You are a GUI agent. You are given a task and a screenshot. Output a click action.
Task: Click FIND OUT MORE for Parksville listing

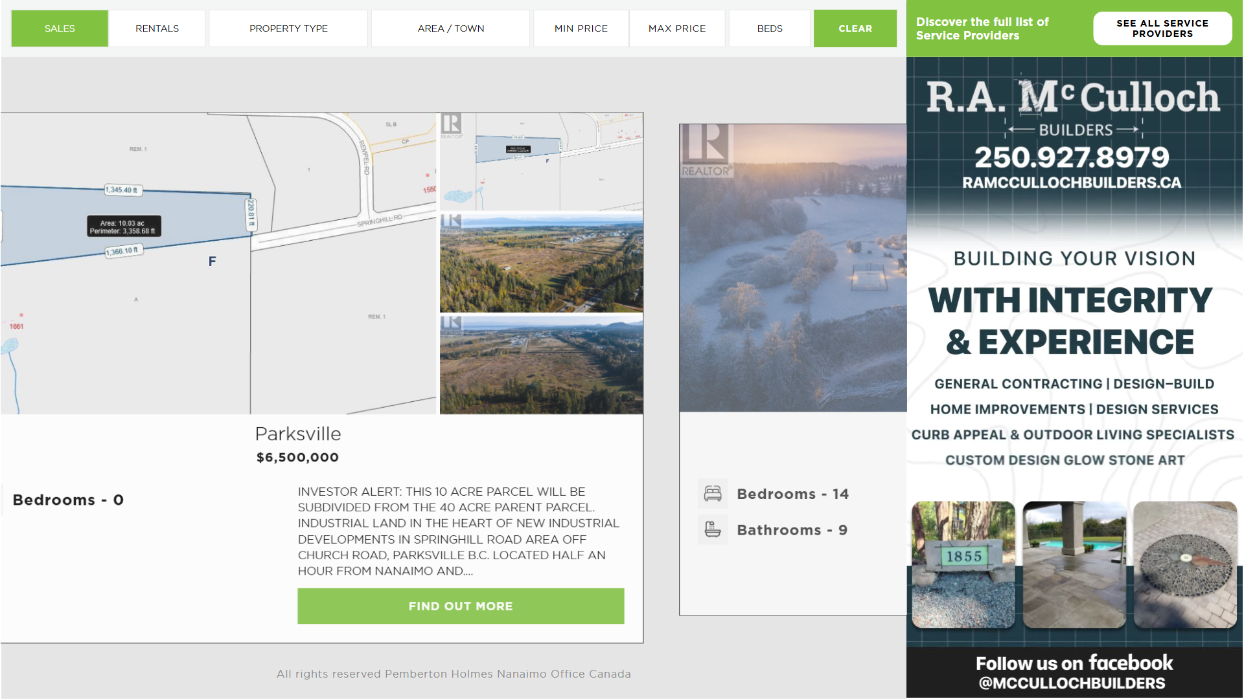(x=461, y=606)
